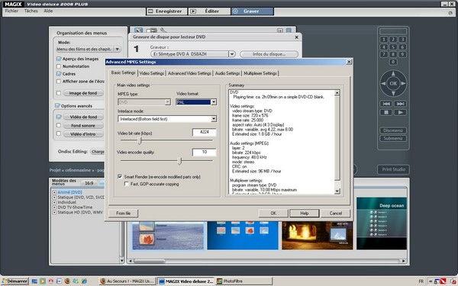Open the Fichier menu
Viewport: 458px width, 286px height.
click(11, 11)
